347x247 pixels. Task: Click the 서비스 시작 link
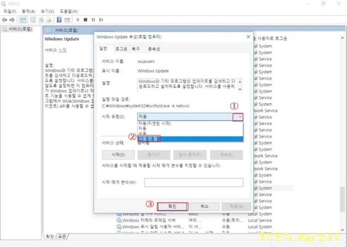click(63, 50)
